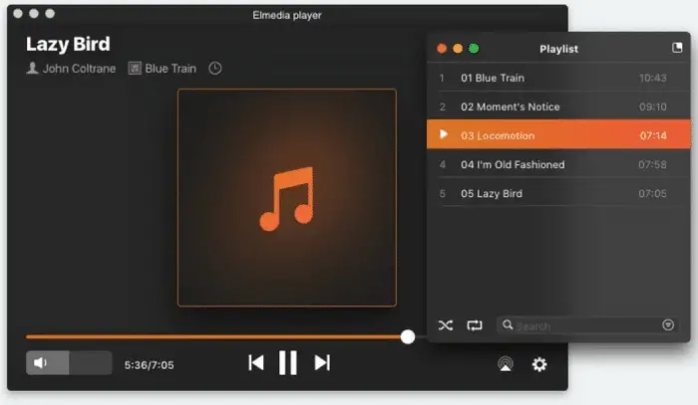The image size is (698, 405).
Task: Maximize the Playlist window with green button
Action: 474,49
